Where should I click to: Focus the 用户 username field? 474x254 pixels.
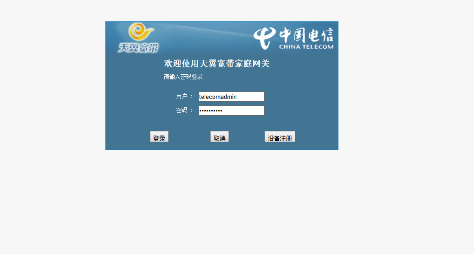232,97
